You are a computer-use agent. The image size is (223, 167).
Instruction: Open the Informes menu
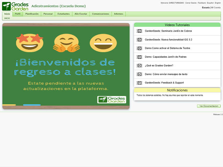(x=118, y=14)
